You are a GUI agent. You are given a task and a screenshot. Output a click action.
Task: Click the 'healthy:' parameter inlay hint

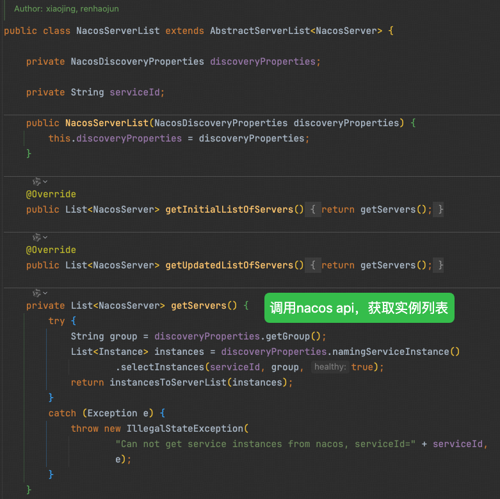[x=330, y=367]
